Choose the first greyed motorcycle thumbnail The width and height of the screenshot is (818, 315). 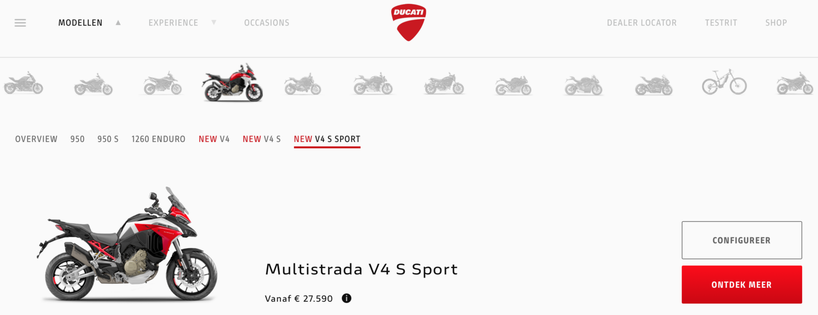pyautogui.click(x=24, y=83)
